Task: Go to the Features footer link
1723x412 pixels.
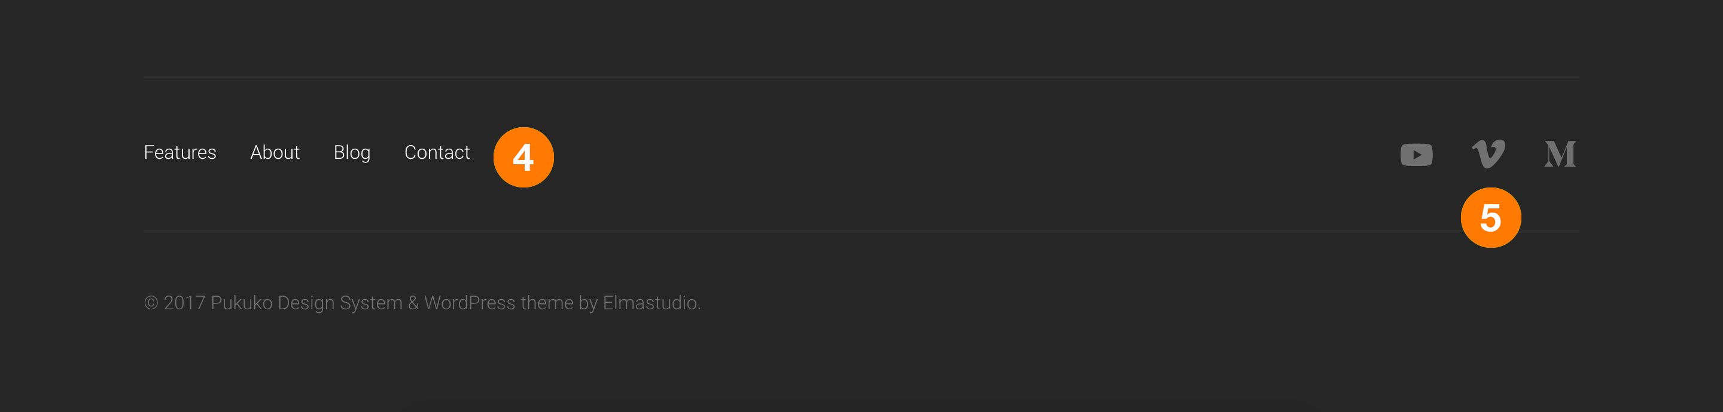Action: tap(180, 152)
